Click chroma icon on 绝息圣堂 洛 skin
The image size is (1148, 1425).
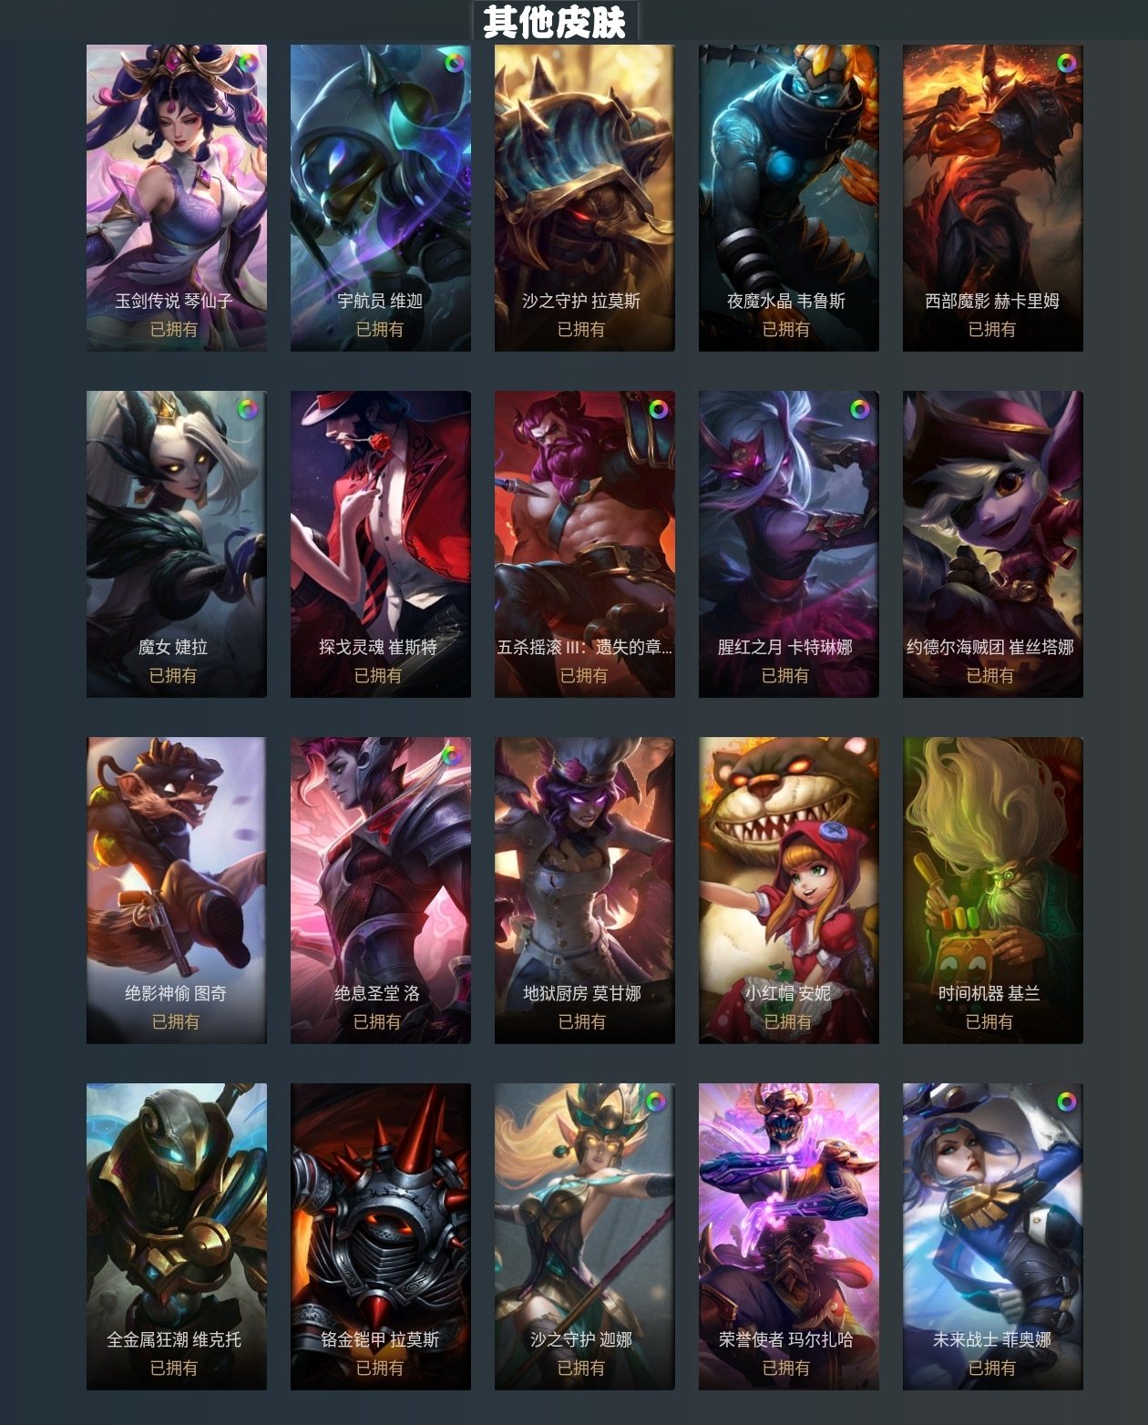point(451,755)
